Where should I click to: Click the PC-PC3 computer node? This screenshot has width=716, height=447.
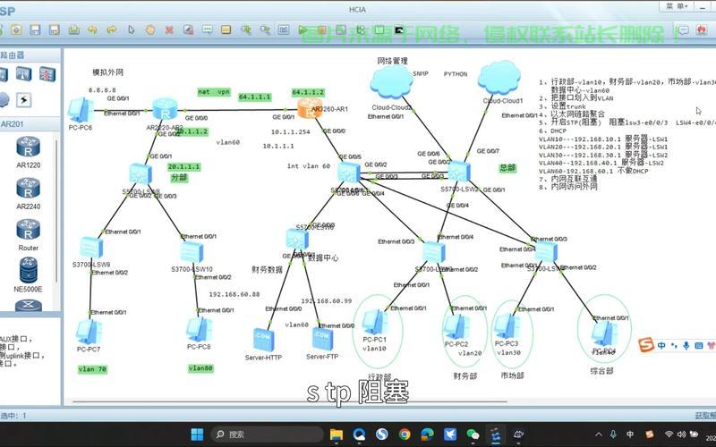coord(506,326)
